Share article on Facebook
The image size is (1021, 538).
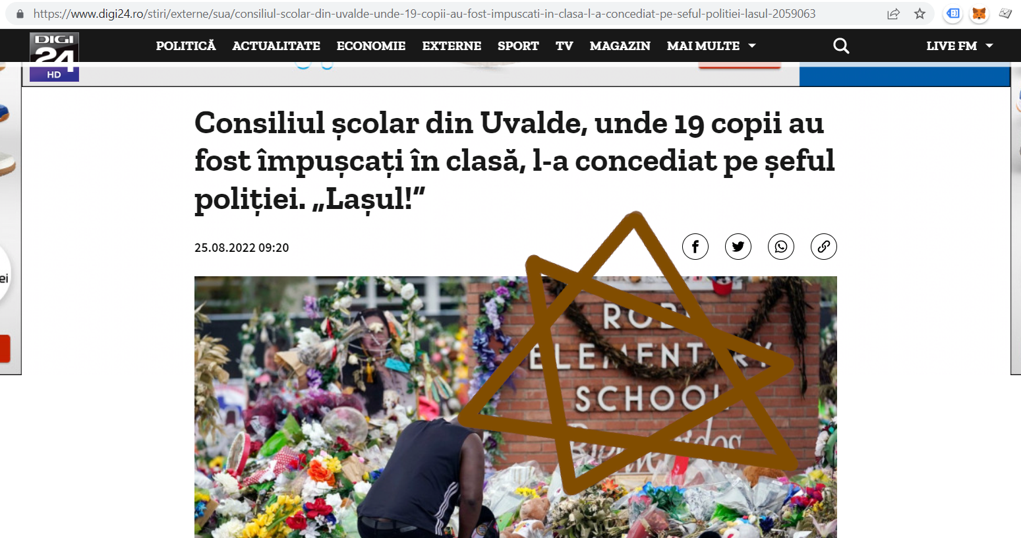point(695,247)
